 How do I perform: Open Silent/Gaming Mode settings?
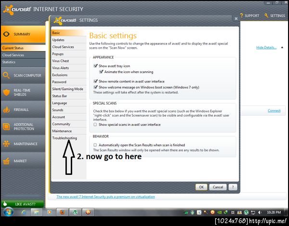pyautogui.click(x=68, y=89)
